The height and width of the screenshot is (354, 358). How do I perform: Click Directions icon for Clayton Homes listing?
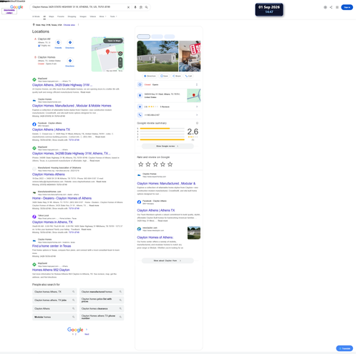tap(70, 61)
